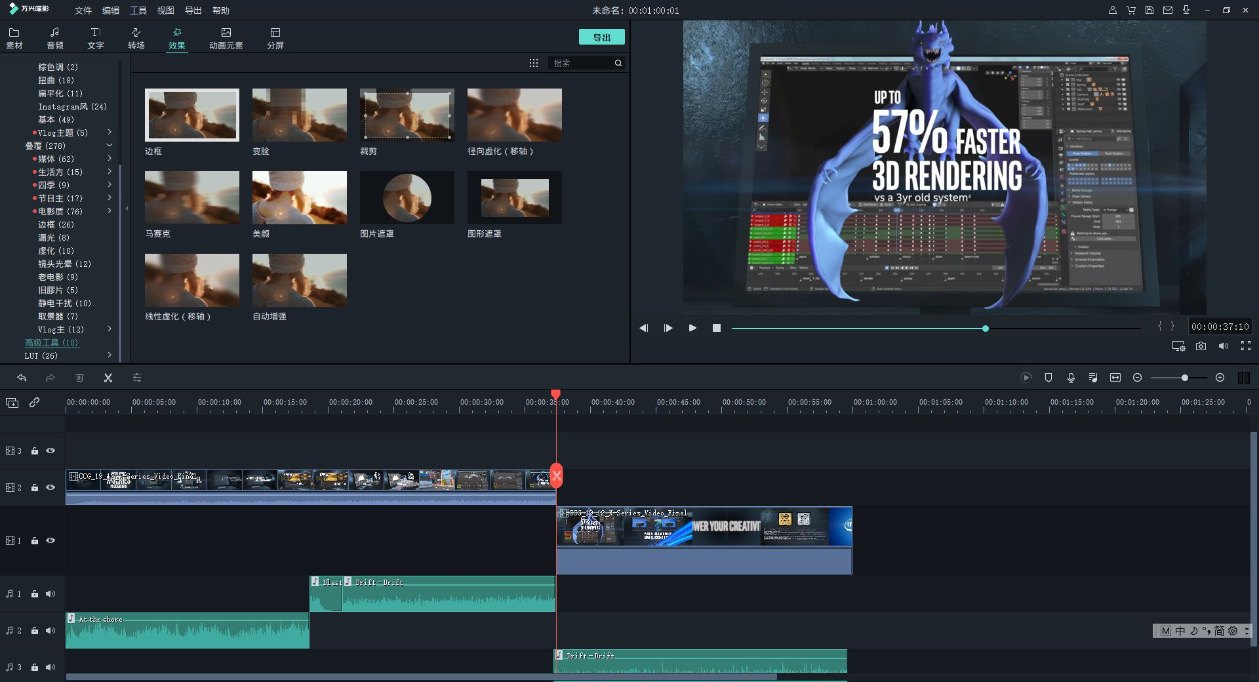Collapse the 叠覆 (278) category
Image resolution: width=1259 pixels, height=682 pixels.
pyautogui.click(x=110, y=146)
